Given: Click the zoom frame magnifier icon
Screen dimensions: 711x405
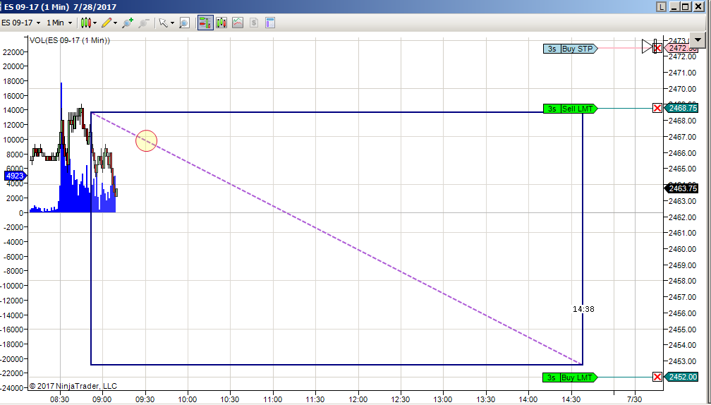Looking at the screenshot, I should coord(184,23).
